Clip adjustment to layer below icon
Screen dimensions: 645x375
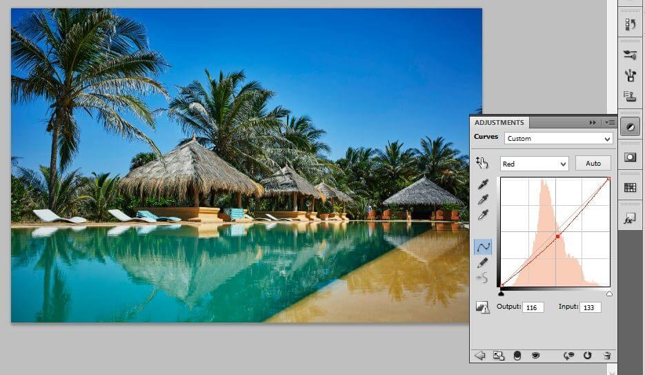517,356
